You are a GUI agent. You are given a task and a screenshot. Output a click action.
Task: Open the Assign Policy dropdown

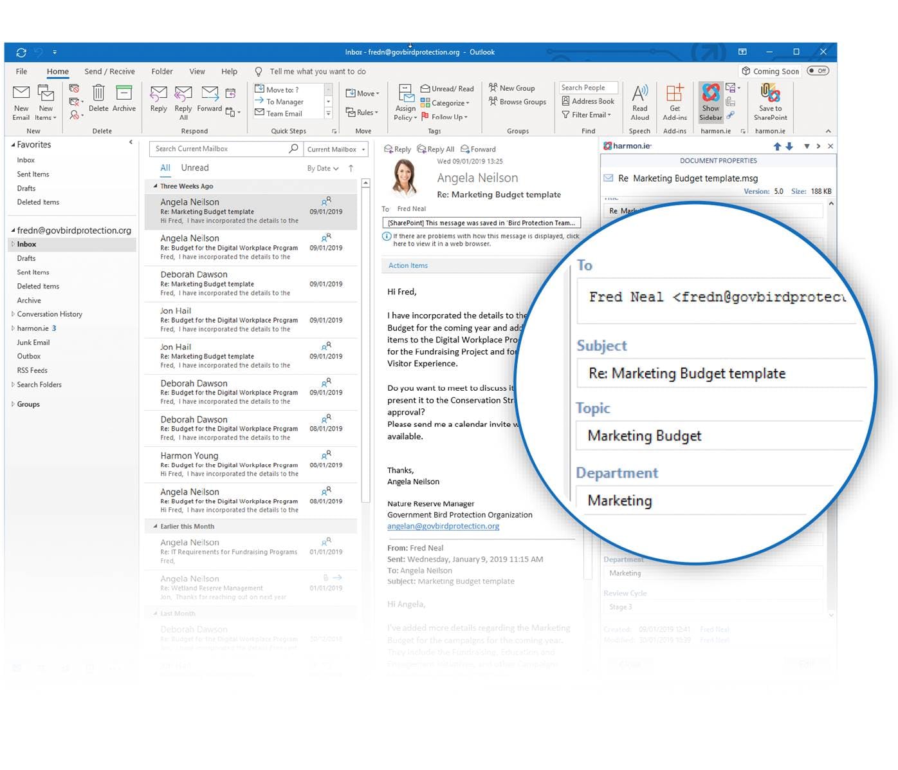coord(406,102)
